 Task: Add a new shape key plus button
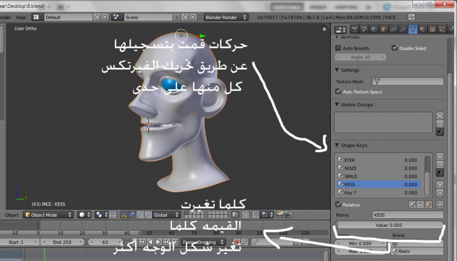(440, 156)
